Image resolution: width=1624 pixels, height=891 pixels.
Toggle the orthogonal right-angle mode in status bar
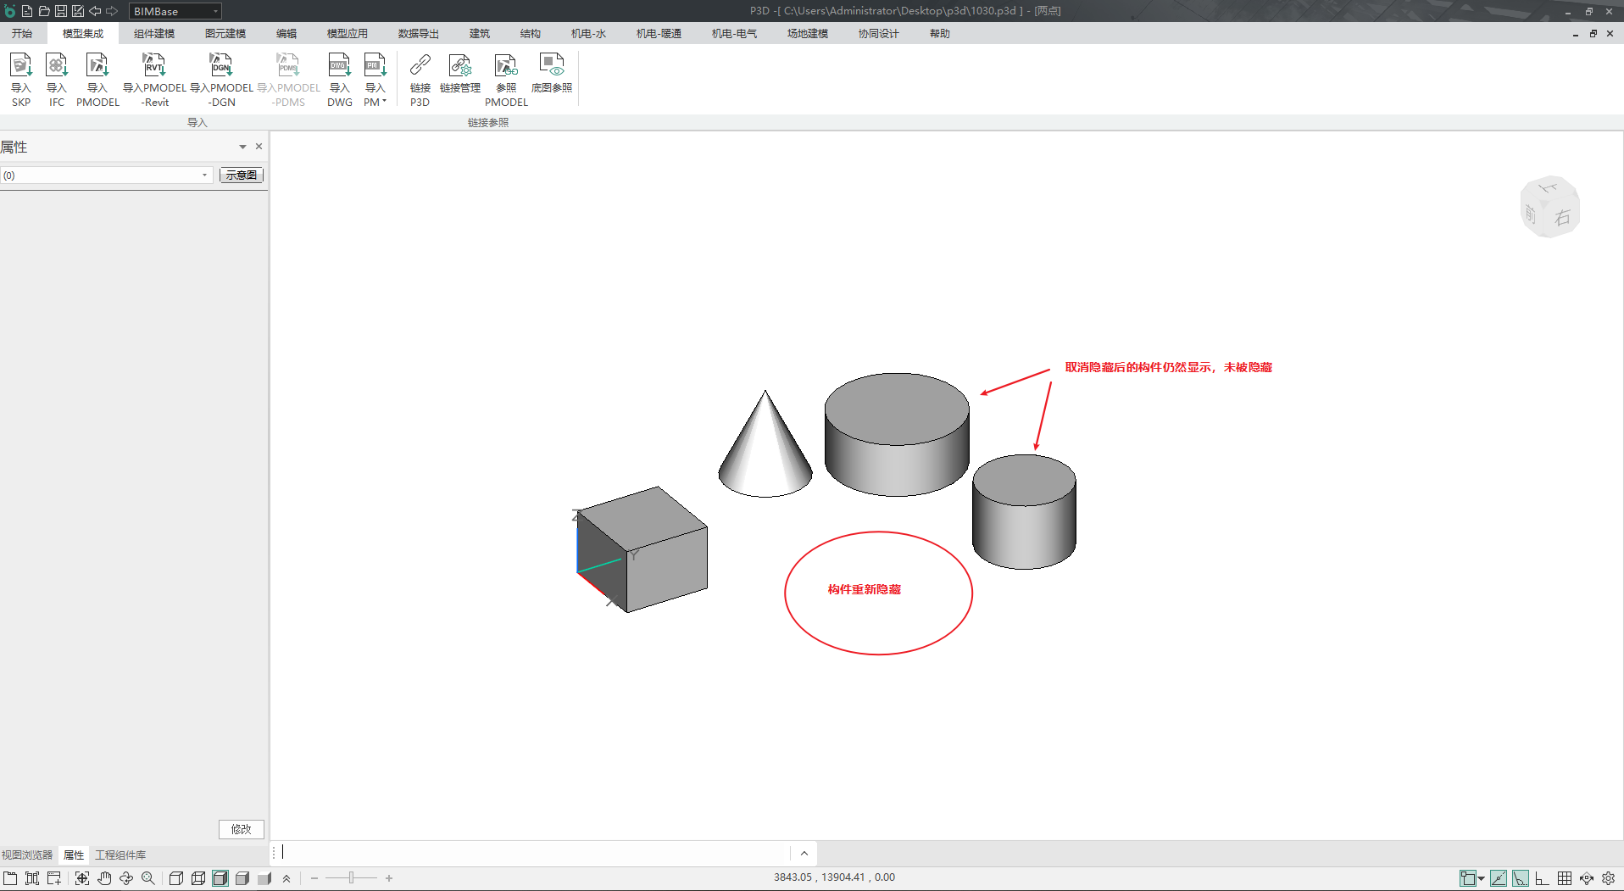(1543, 878)
